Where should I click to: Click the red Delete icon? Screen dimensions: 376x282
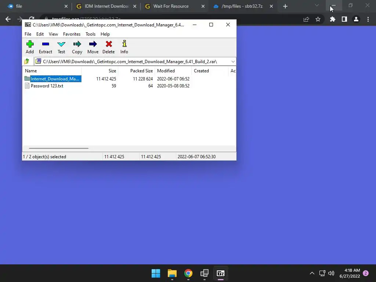(x=109, y=44)
